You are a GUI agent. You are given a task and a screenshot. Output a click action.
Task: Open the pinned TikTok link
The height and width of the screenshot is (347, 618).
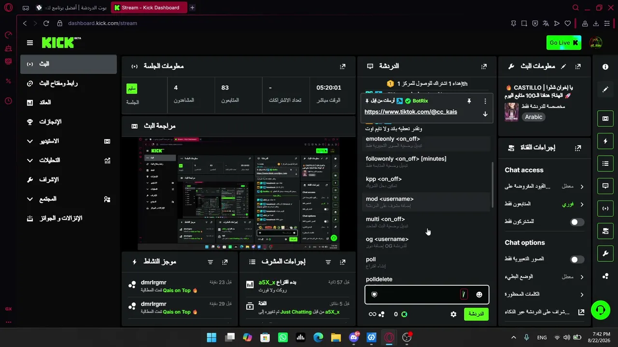[x=411, y=112]
